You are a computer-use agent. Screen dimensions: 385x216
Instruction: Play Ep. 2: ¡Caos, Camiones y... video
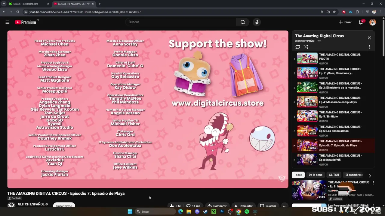[x=333, y=73]
